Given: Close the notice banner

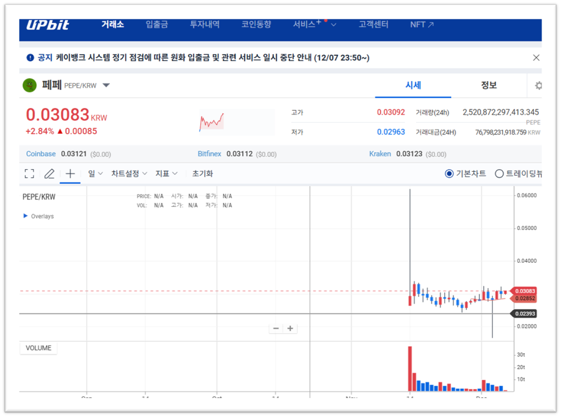Looking at the screenshot, I should [536, 58].
